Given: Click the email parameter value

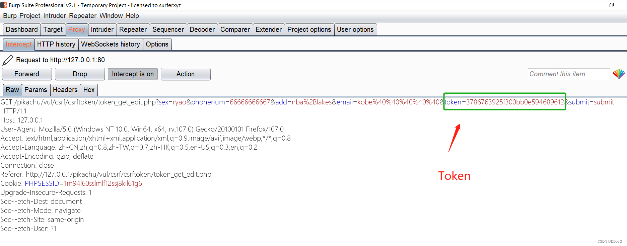Looking at the screenshot, I should coord(399,102).
